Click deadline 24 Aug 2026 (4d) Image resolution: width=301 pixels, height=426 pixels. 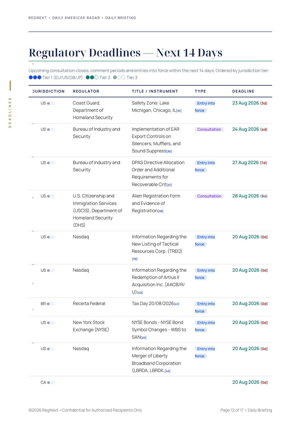250,129
